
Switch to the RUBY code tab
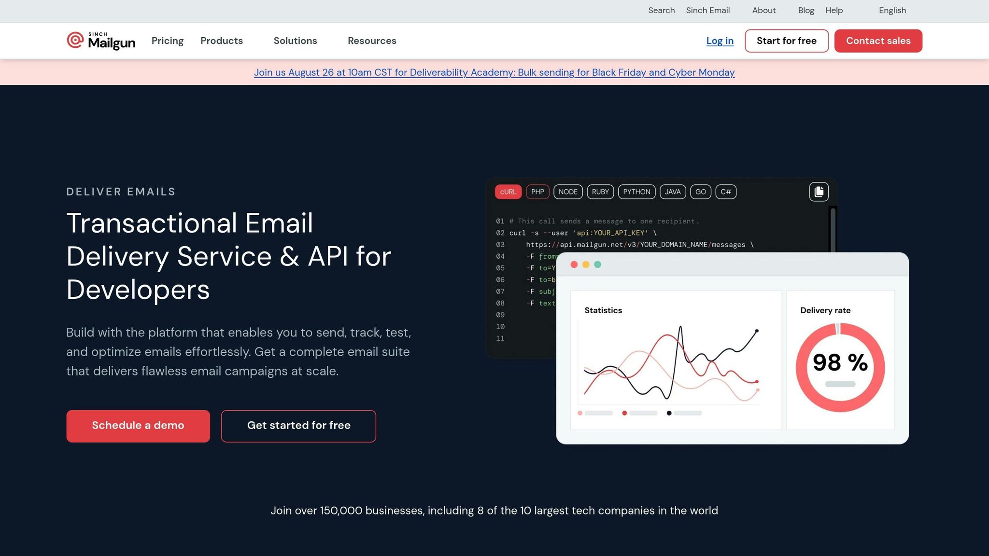(x=600, y=192)
